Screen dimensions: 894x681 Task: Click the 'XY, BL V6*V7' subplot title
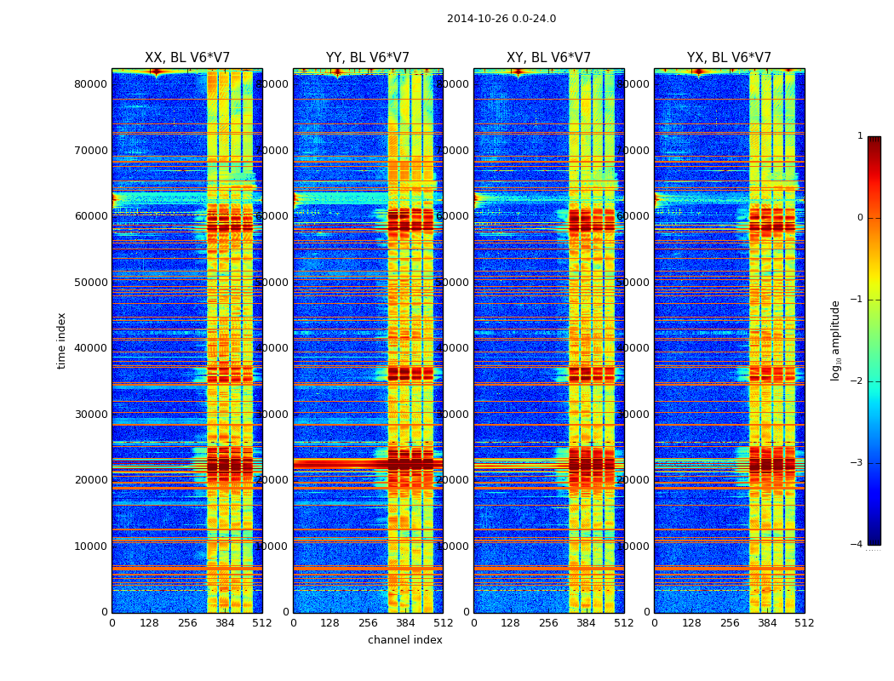[x=548, y=58]
